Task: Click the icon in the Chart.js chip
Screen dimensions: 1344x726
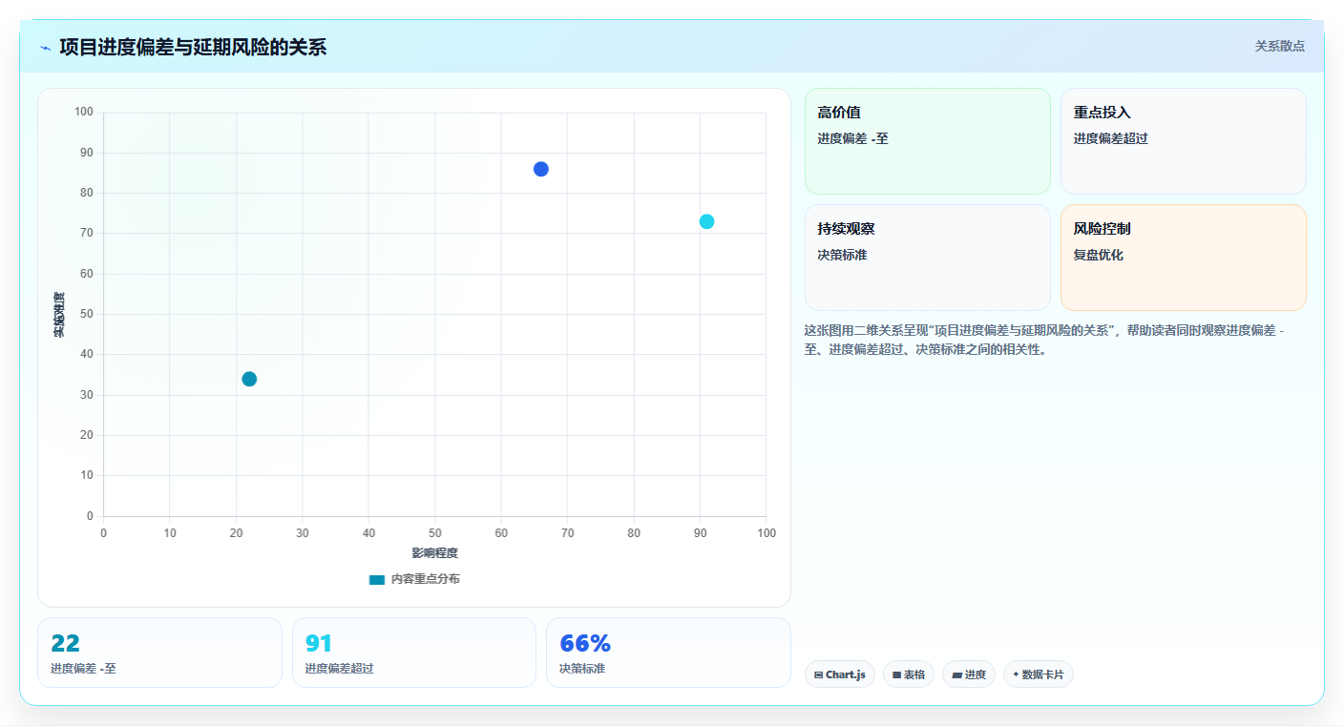Action: (x=818, y=675)
